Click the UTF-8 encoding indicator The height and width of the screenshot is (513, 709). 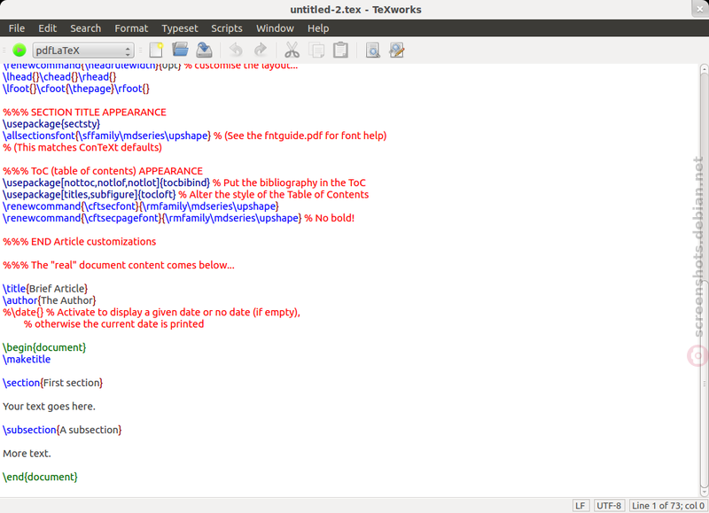pos(609,505)
